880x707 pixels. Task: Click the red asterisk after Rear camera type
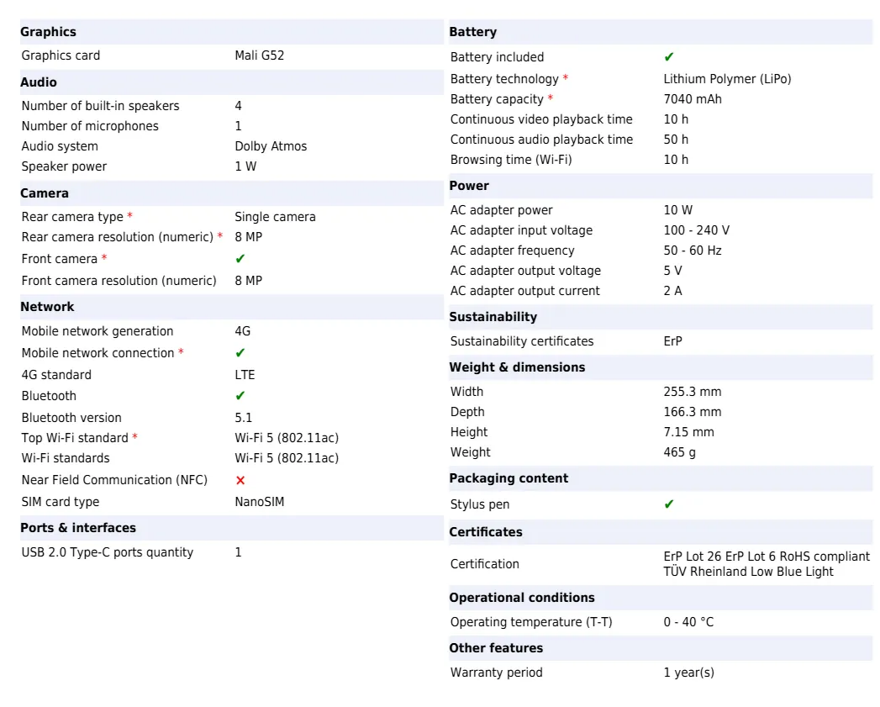[130, 217]
